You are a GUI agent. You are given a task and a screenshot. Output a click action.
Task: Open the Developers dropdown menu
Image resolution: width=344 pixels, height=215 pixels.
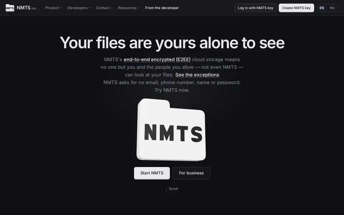tap(79, 8)
